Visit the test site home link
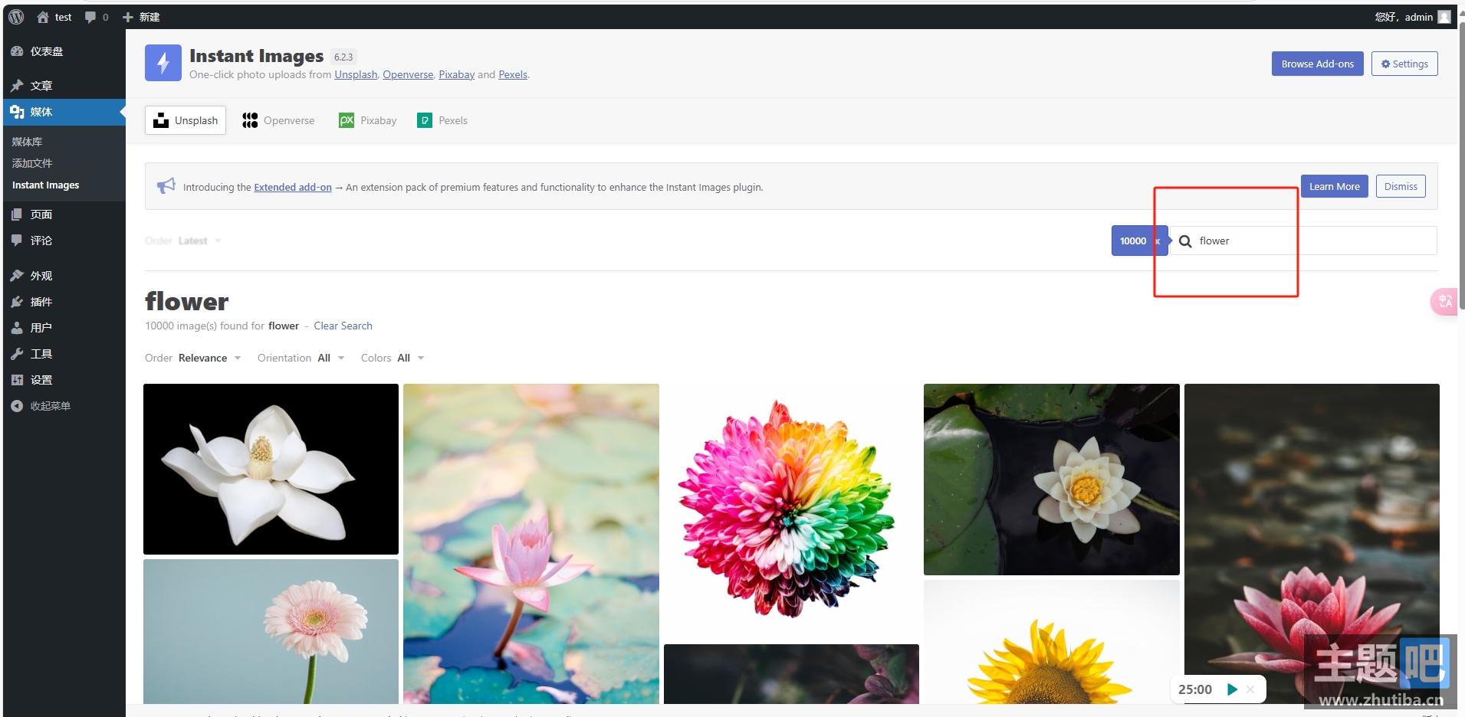The image size is (1465, 717). (54, 17)
